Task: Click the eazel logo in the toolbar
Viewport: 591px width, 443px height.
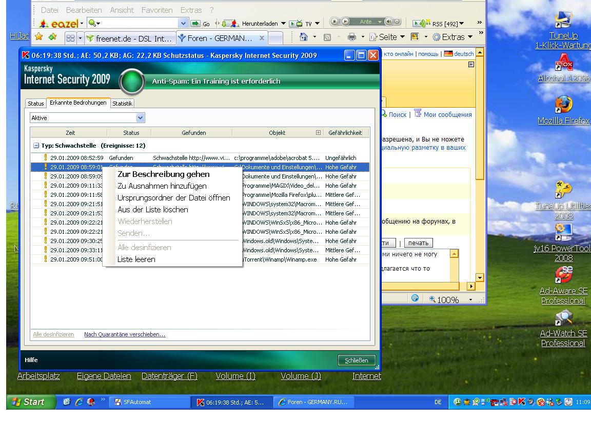Action: (x=59, y=24)
